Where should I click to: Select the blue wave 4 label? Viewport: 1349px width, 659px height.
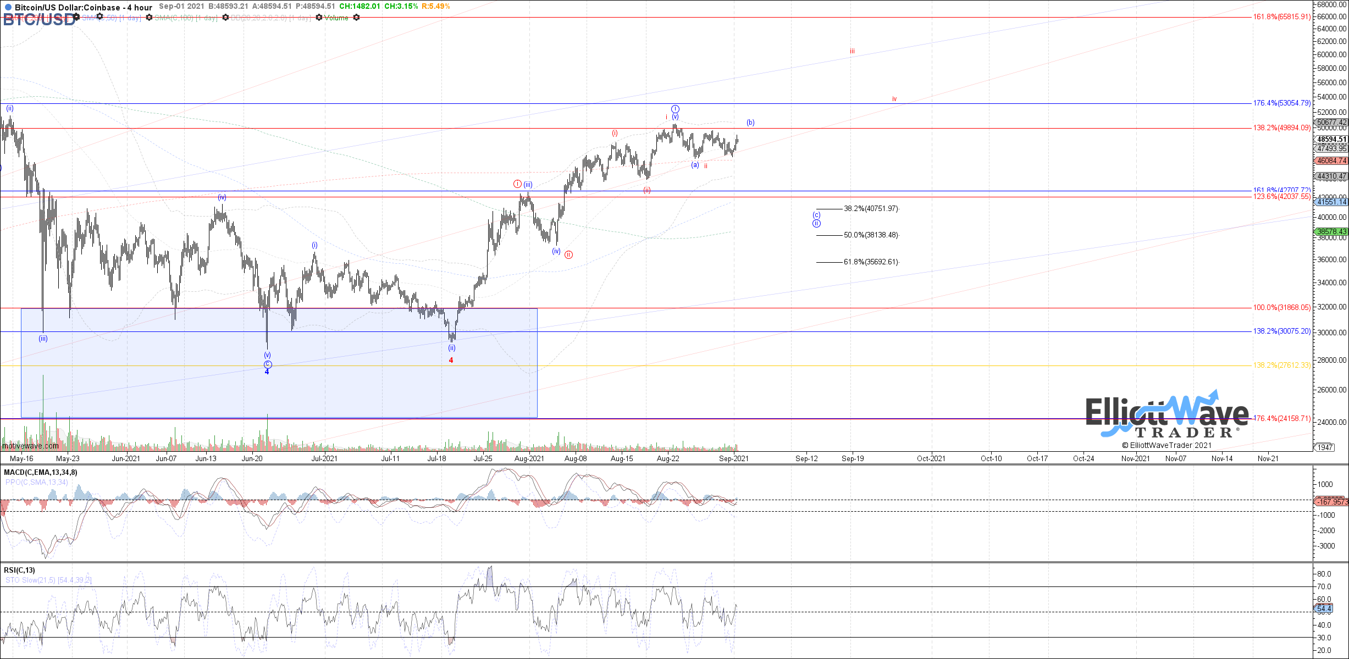coord(267,372)
